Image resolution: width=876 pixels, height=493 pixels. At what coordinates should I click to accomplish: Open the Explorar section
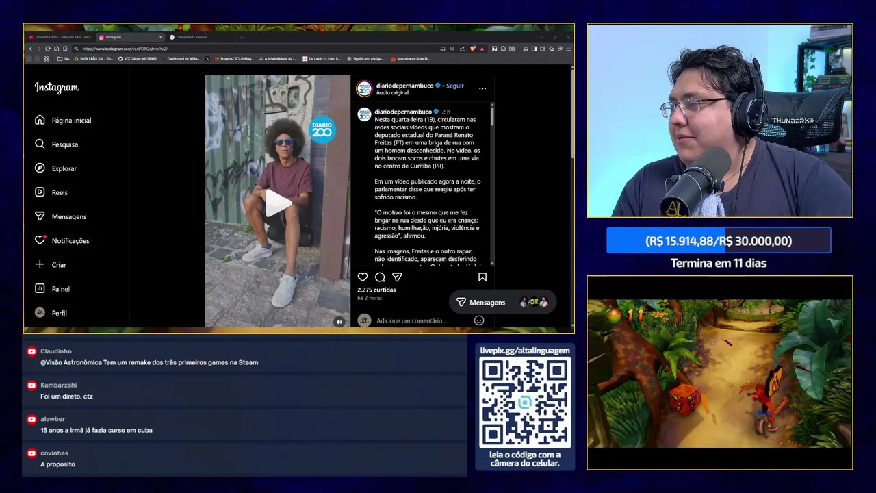56,168
